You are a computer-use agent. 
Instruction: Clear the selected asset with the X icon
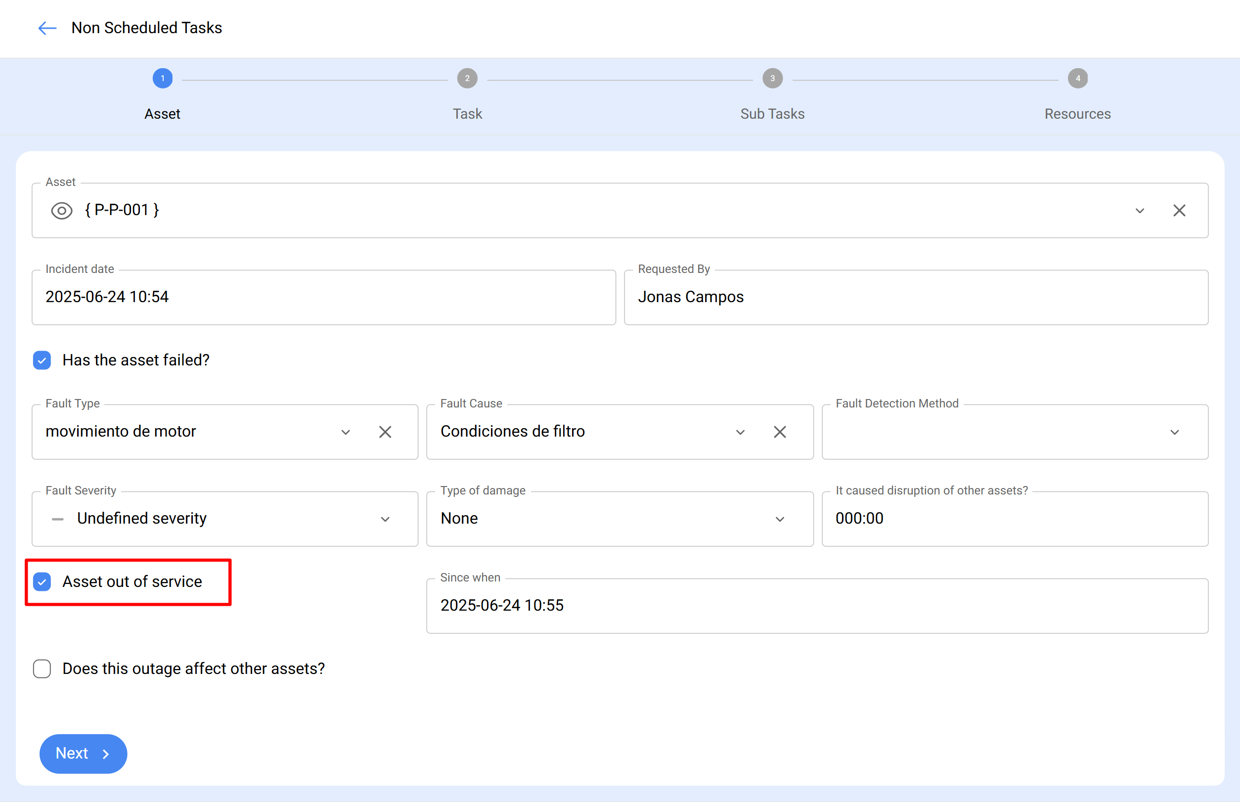[1179, 211]
